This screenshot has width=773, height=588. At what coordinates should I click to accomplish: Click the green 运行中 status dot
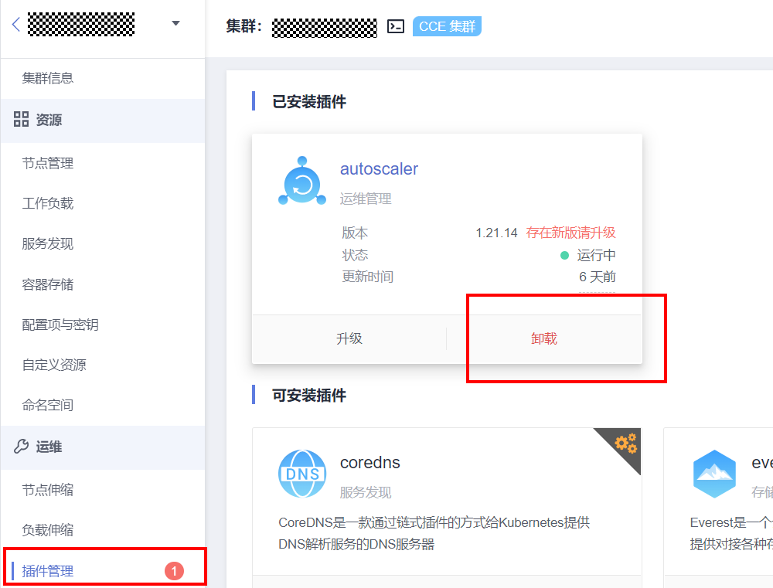[565, 255]
